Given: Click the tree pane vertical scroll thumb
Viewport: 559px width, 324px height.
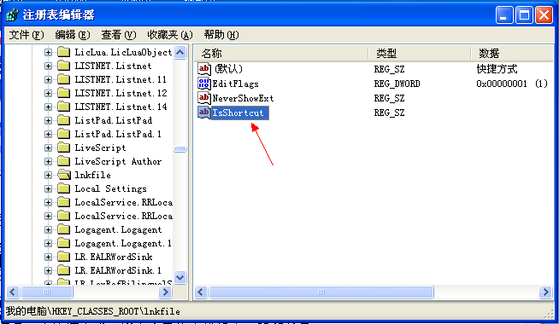Looking at the screenshot, I should (x=180, y=149).
